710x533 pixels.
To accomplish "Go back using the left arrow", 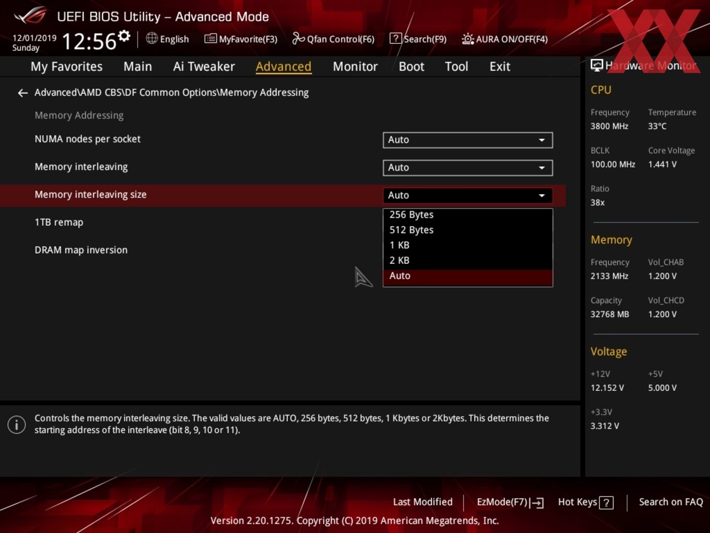I will pos(22,93).
